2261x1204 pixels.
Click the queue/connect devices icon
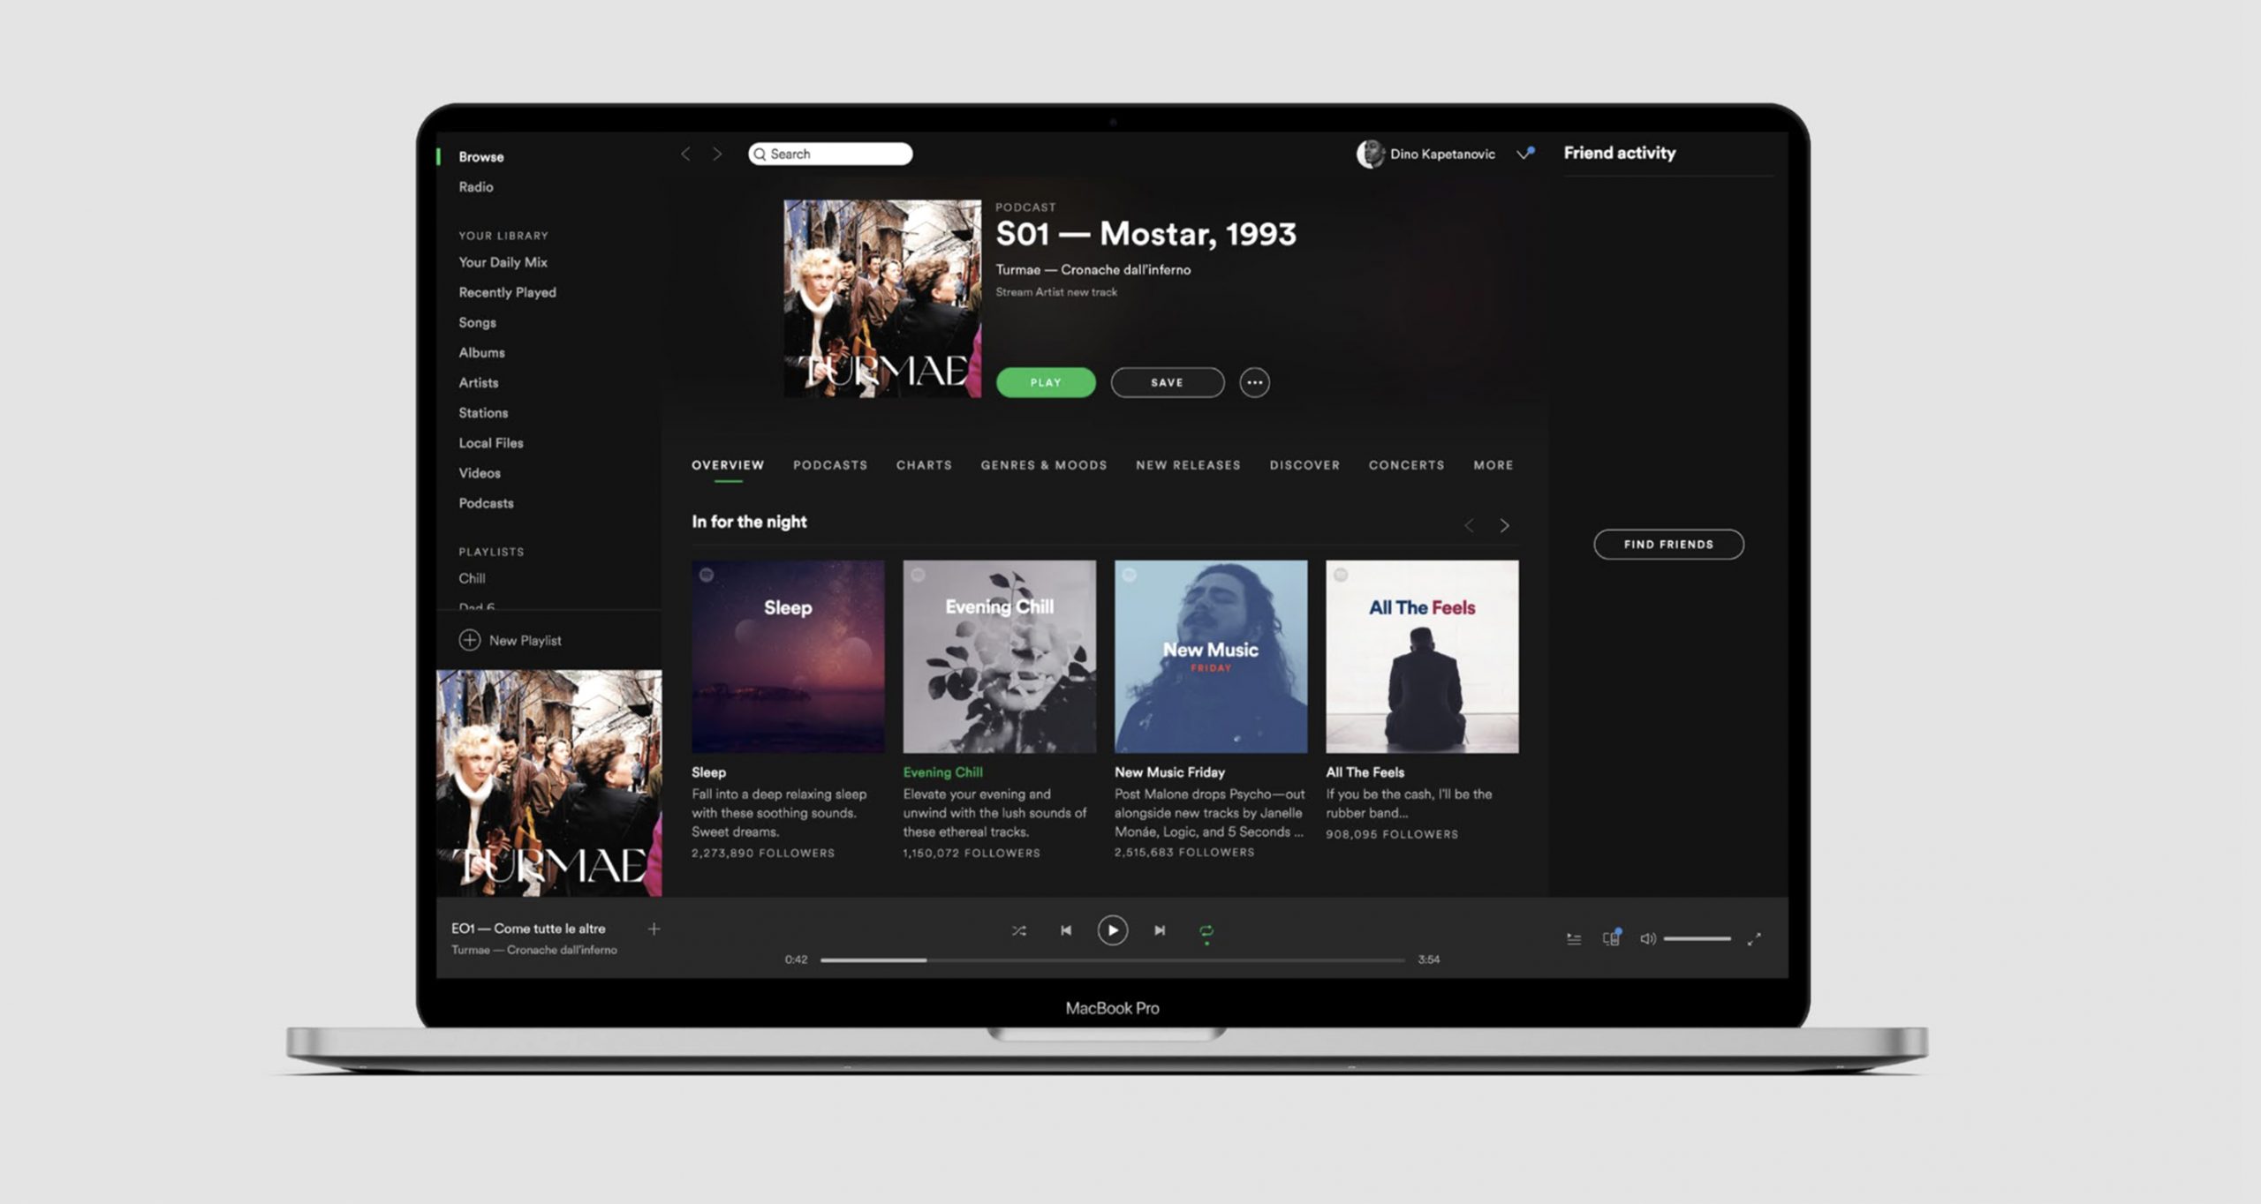click(1610, 937)
